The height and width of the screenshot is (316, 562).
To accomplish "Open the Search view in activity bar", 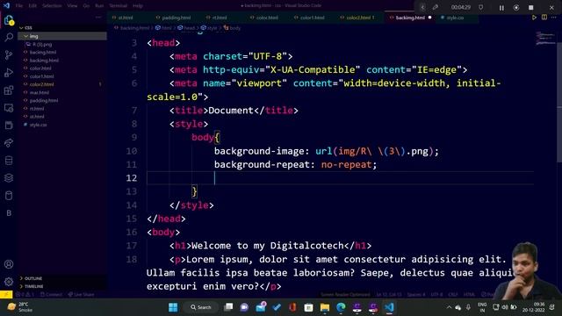I will pos(9,37).
